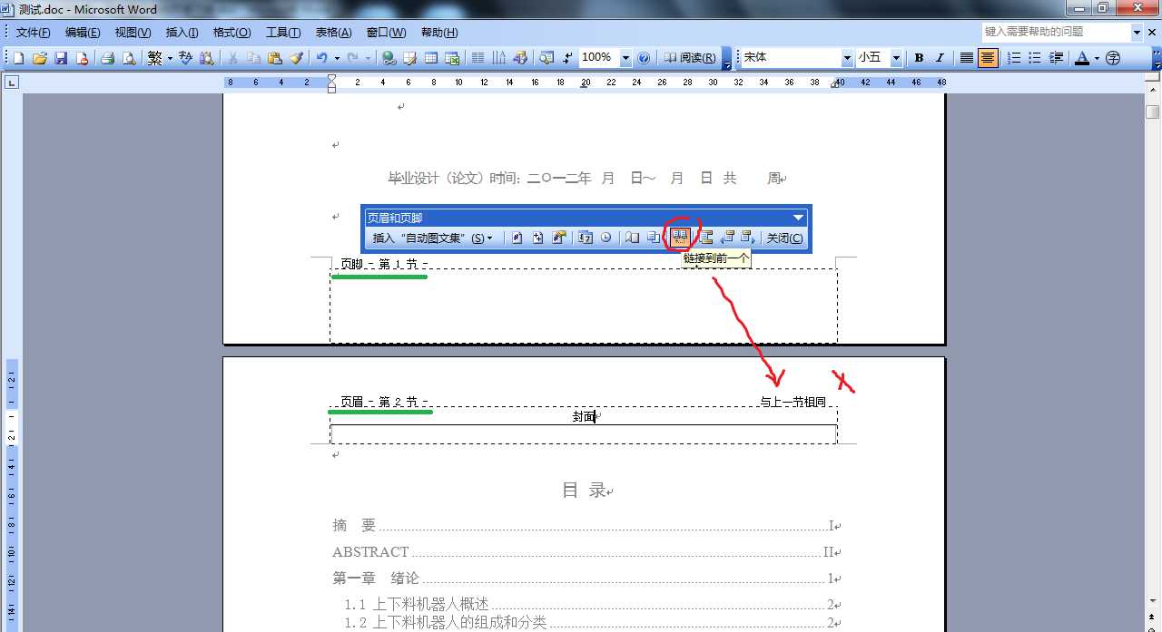Insert page number in header toolbar
The image size is (1162, 632).
pyautogui.click(x=516, y=238)
